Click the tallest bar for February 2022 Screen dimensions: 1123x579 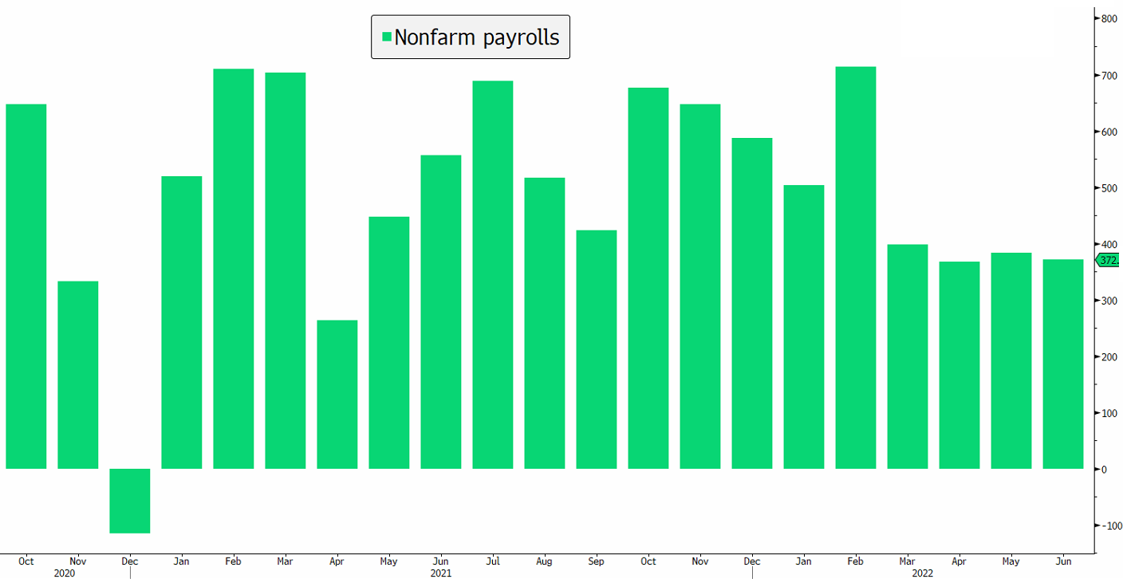click(855, 267)
